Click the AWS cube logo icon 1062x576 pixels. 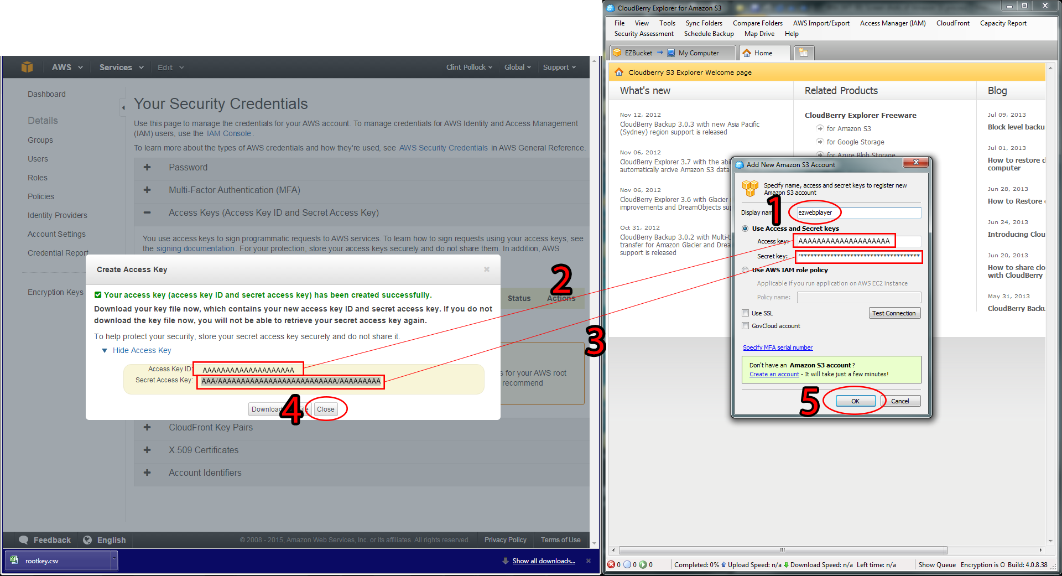point(27,67)
